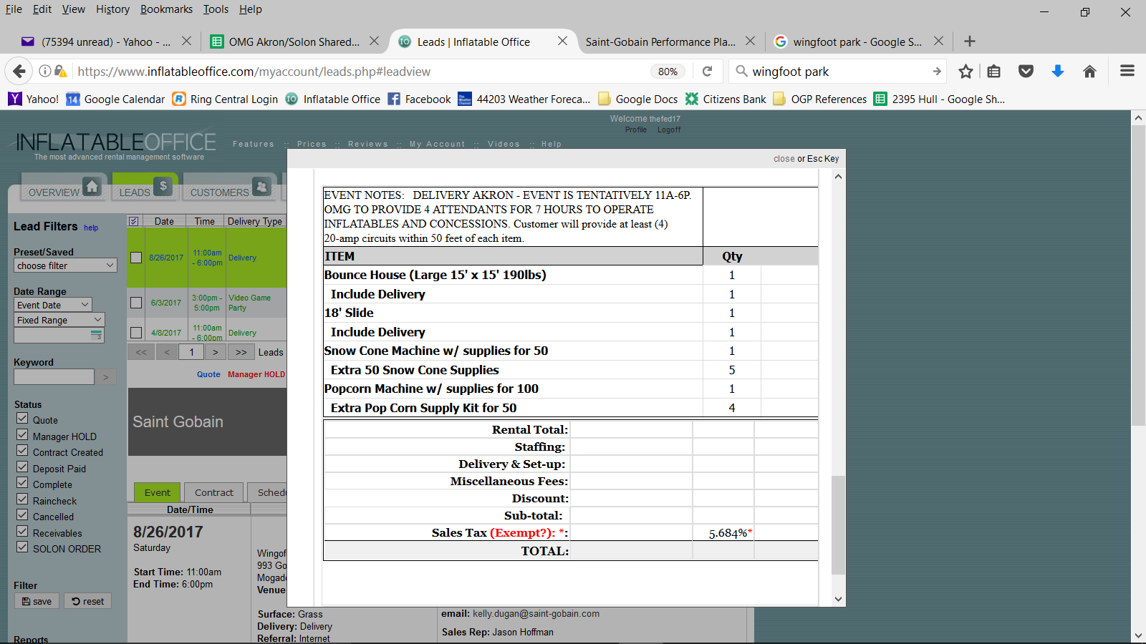Toggle the SOLON ORDER checkbox
Screen dimensions: 1146x644
point(22,548)
